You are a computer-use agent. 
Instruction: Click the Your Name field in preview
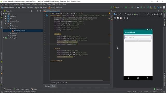coord(138,37)
